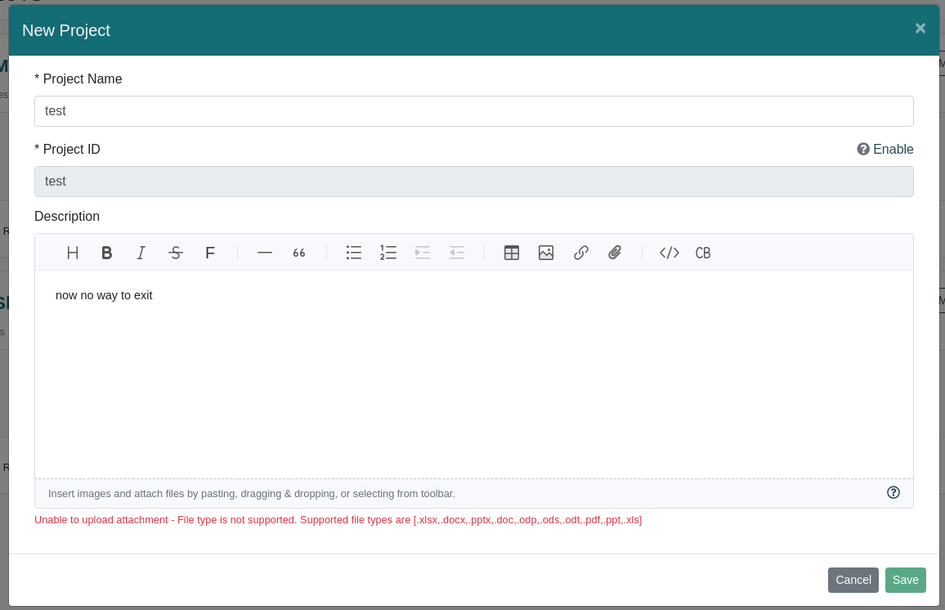
Task: Click the 'Insert images and attach files' hint
Action: pyautogui.click(x=251, y=494)
